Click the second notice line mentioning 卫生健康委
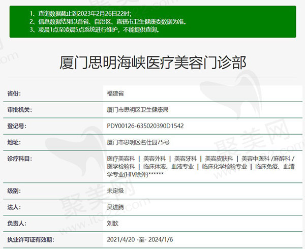305x249 pixels. [x=100, y=22]
